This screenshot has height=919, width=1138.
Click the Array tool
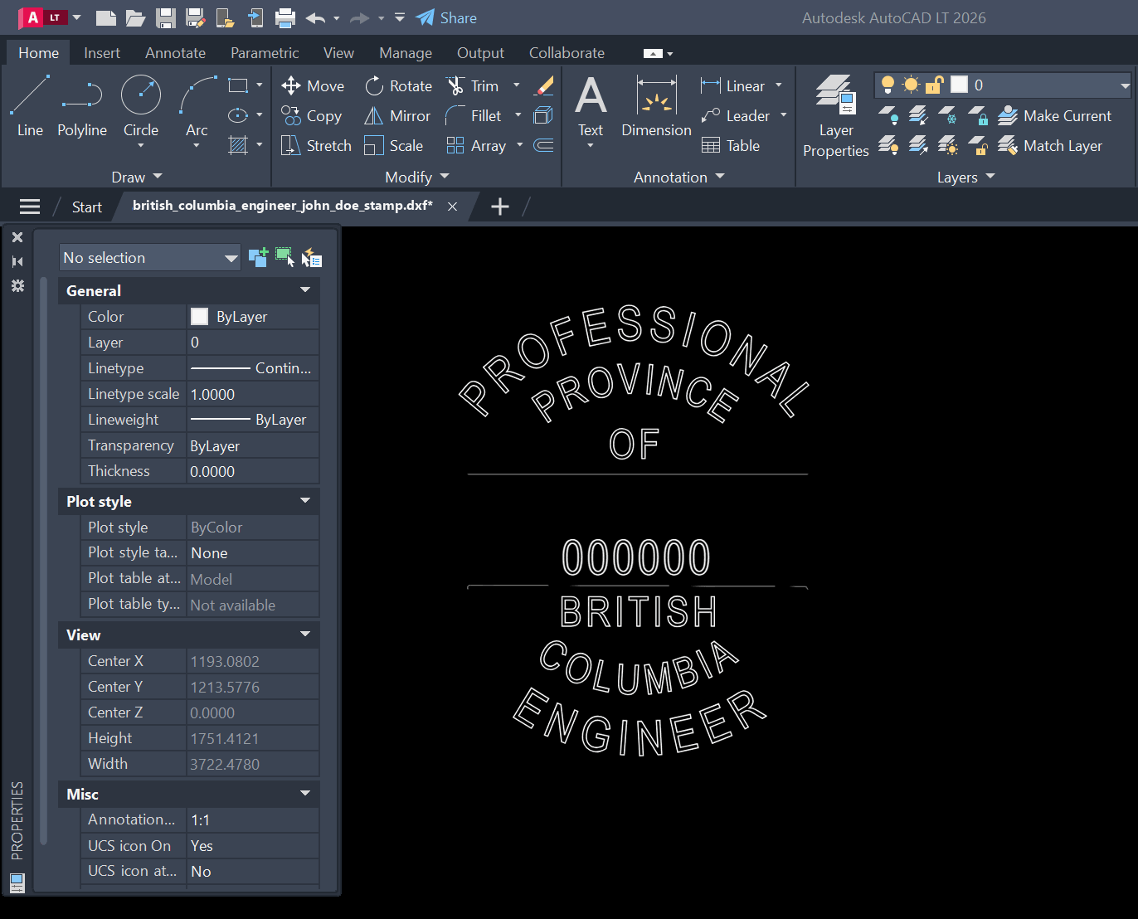476,145
